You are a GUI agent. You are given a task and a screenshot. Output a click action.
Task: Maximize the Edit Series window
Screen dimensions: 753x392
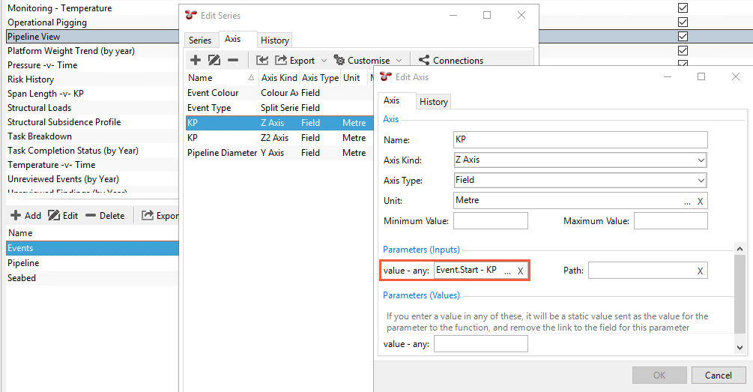487,15
